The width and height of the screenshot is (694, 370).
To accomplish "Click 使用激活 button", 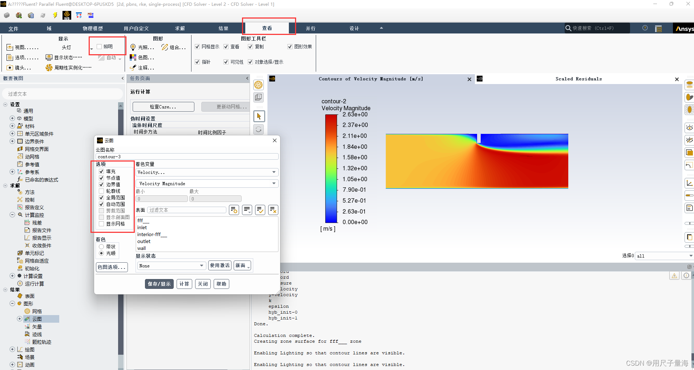I will point(220,266).
